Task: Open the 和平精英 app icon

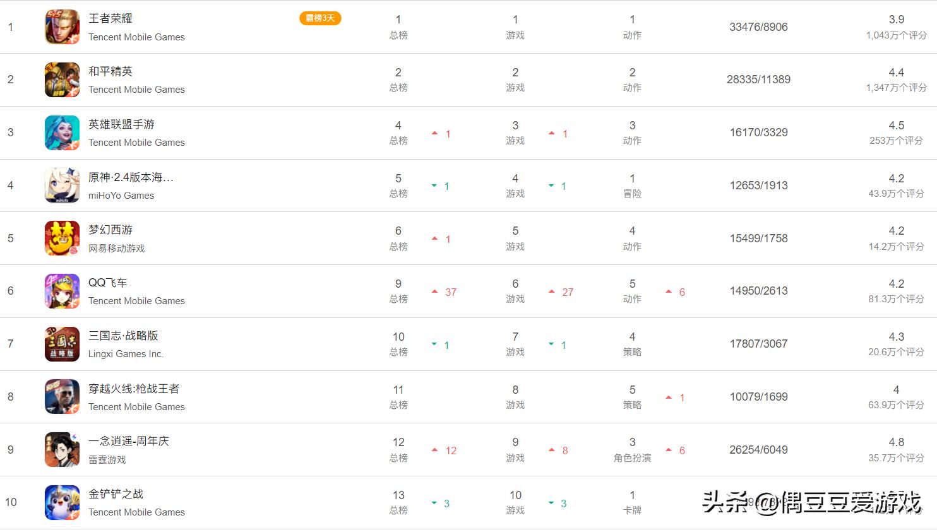Action: click(62, 79)
